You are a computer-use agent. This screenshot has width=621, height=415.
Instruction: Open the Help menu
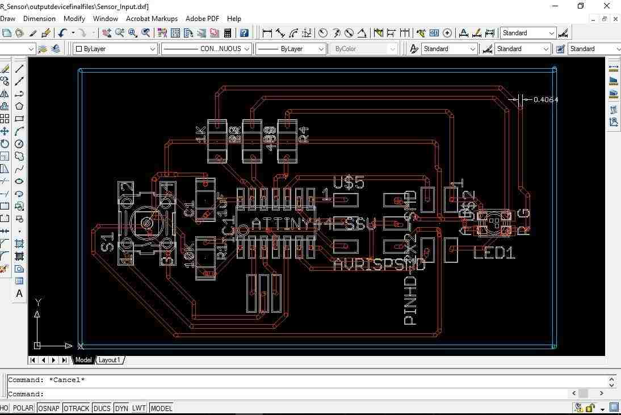coord(234,19)
